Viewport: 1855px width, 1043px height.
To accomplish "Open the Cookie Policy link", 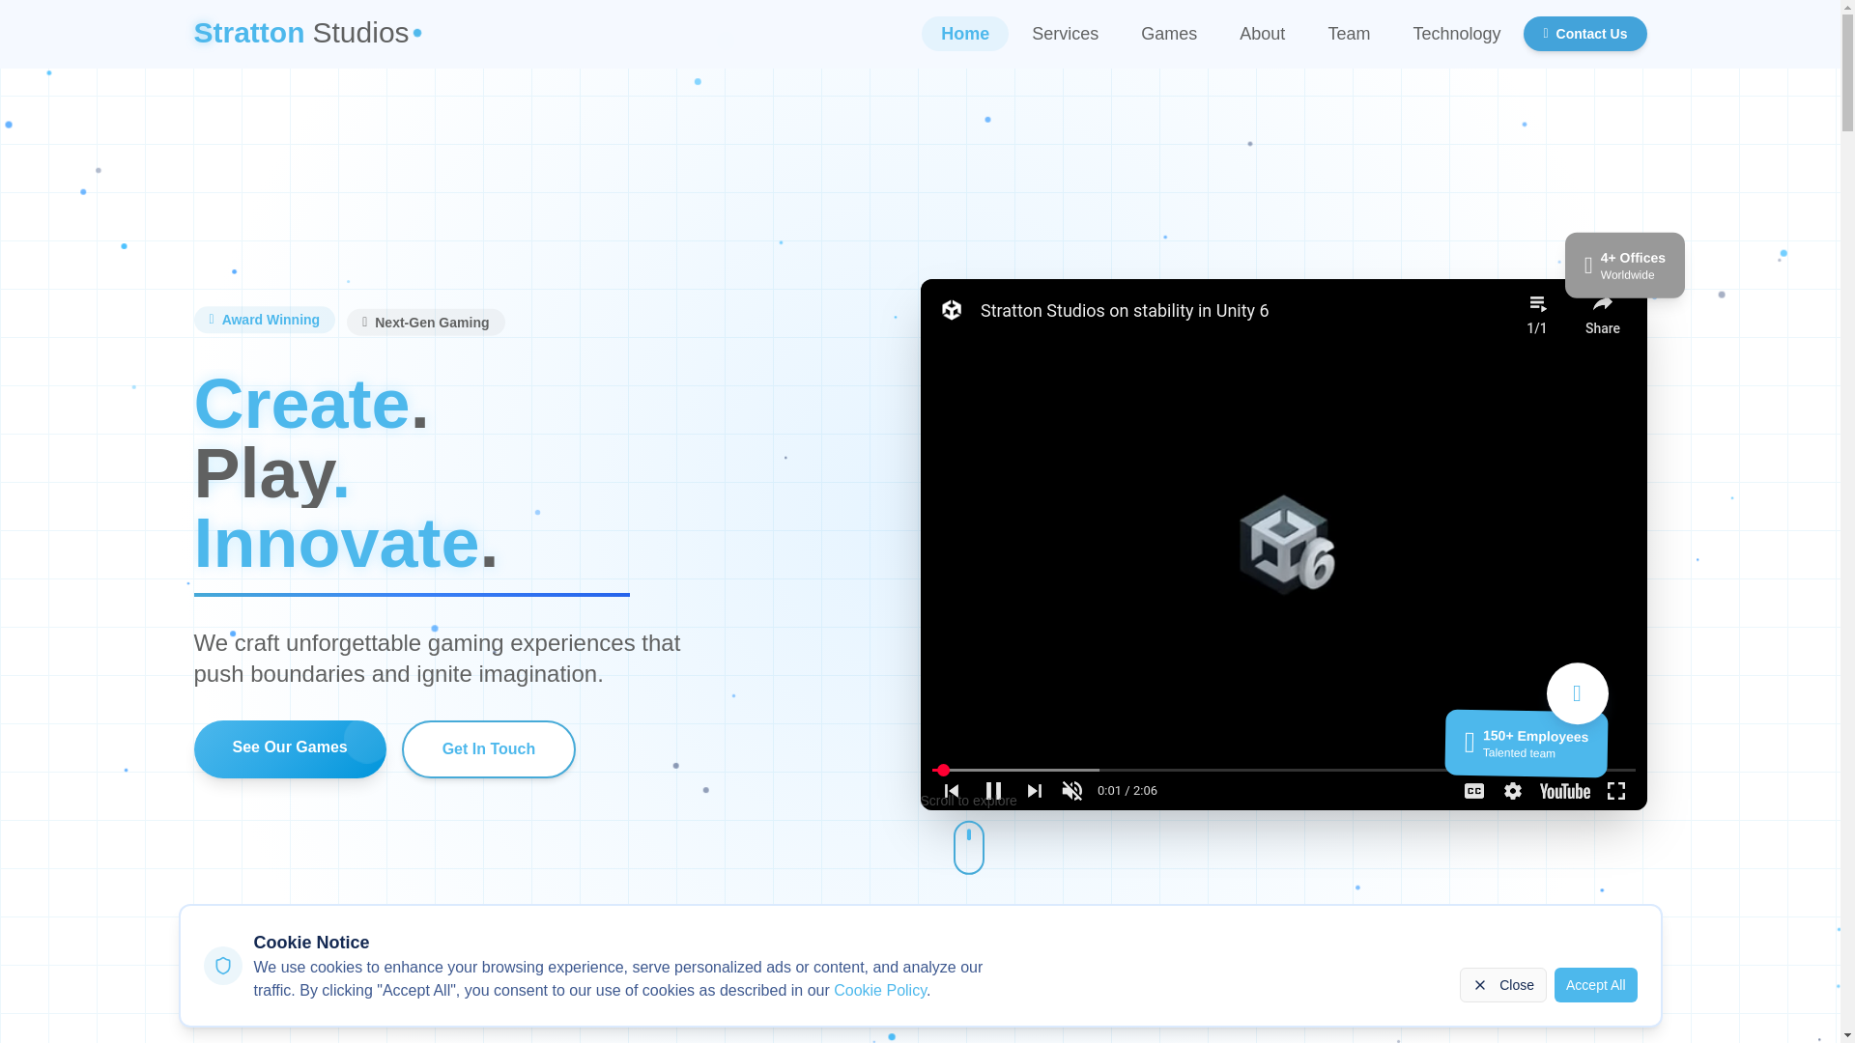I will click(x=879, y=990).
